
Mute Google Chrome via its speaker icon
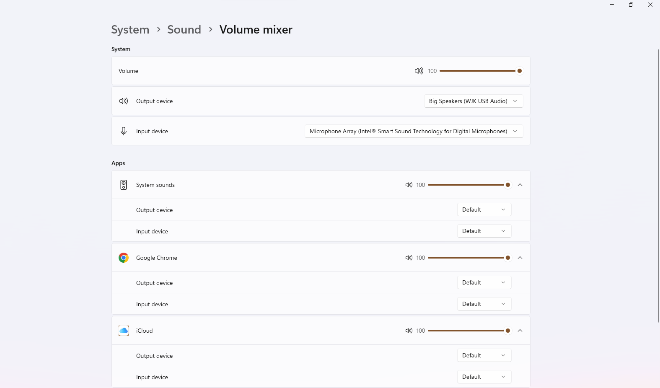[x=409, y=258]
